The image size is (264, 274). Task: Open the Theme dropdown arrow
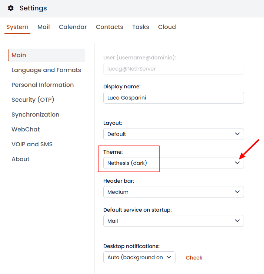[237, 163]
